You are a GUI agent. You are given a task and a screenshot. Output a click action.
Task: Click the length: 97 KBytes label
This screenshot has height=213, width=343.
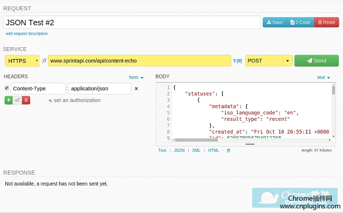point(317,150)
